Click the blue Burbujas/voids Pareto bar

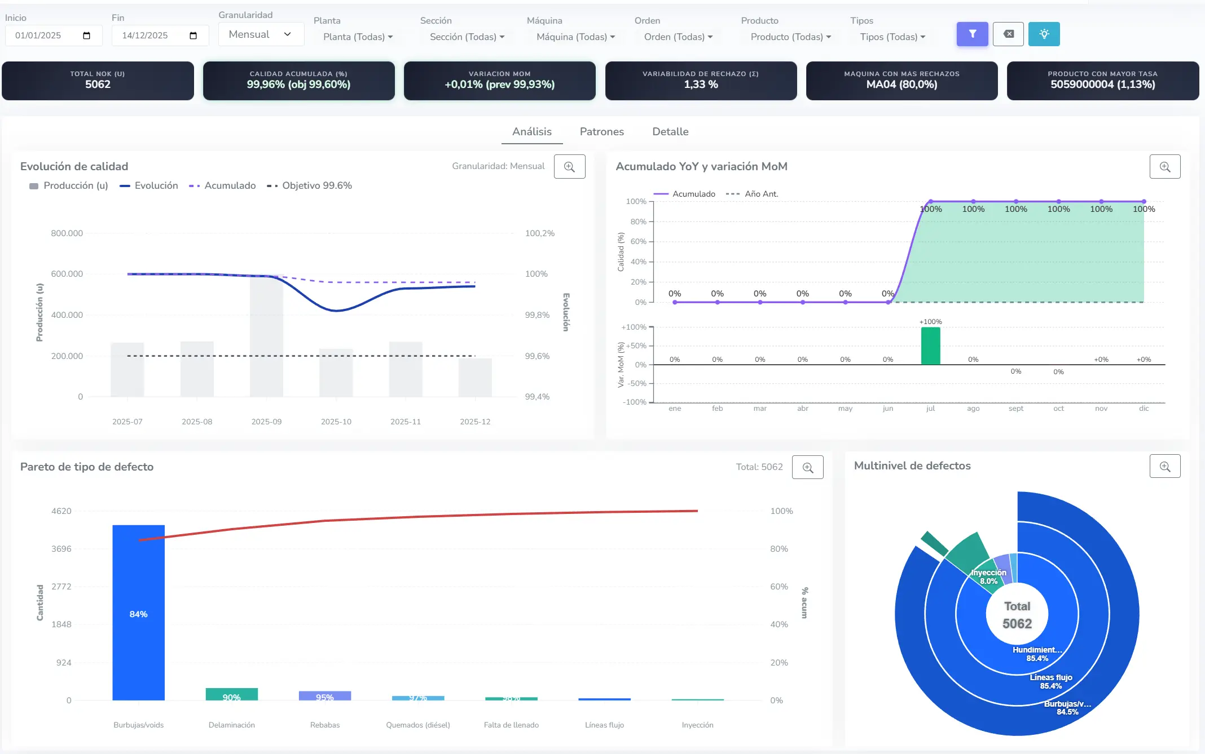coord(138,614)
